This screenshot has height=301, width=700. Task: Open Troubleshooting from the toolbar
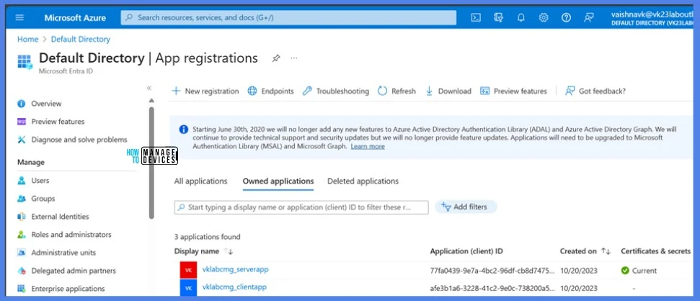[x=336, y=91]
